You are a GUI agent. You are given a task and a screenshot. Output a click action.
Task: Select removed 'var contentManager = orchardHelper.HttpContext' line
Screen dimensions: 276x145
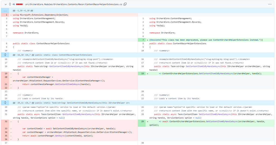pos(77,132)
